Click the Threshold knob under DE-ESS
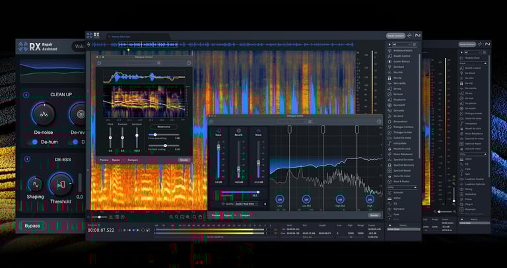 pyautogui.click(x=61, y=184)
